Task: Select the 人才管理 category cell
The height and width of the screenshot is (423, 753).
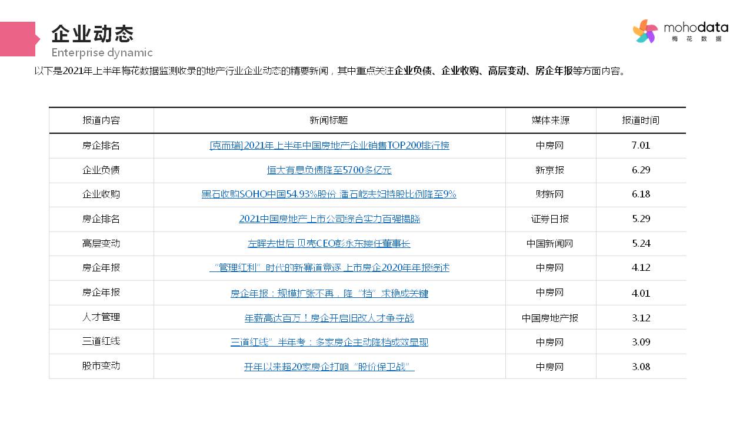Action: coord(101,317)
